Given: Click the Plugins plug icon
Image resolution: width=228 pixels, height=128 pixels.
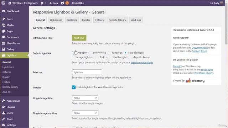Looking at the screenshot, I should tap(4, 107).
